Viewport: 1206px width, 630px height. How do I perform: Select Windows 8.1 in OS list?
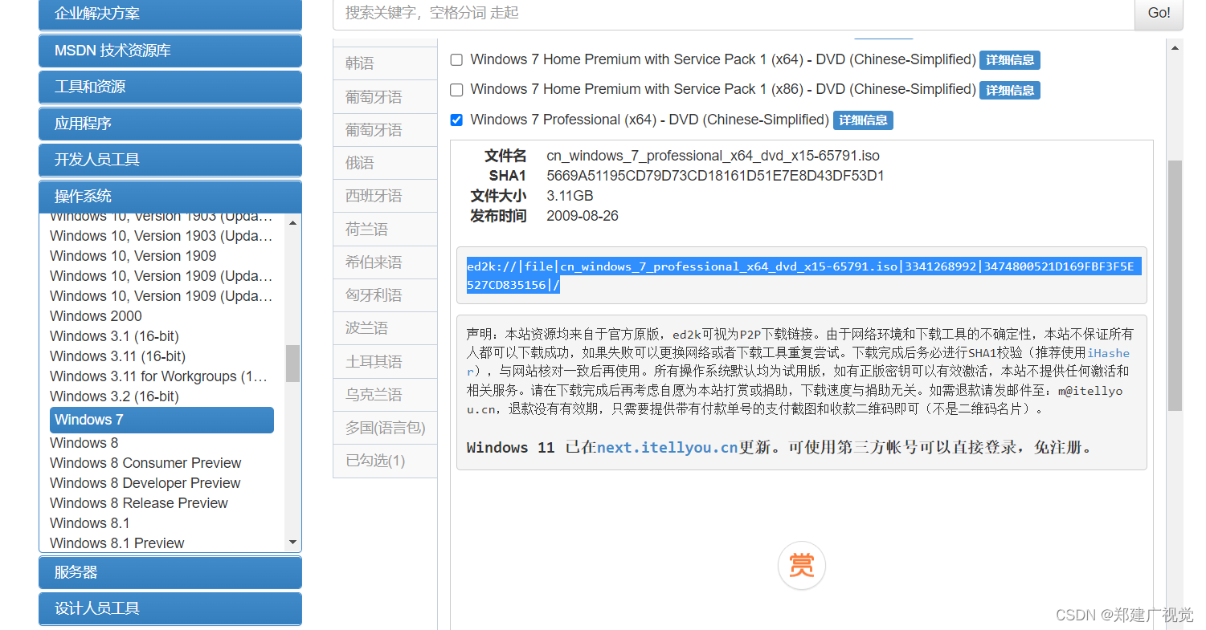point(89,523)
